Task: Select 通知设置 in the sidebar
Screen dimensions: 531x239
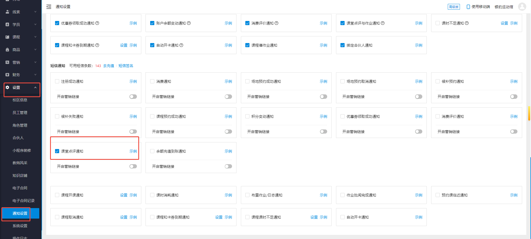Action: pos(20,213)
